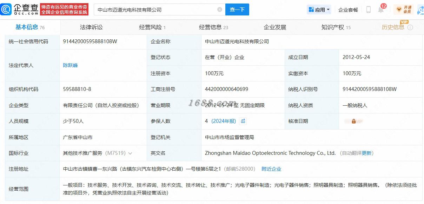The height and width of the screenshot is (204, 424).
Task: Select registration number 442000000640699
Action: click(x=226, y=89)
